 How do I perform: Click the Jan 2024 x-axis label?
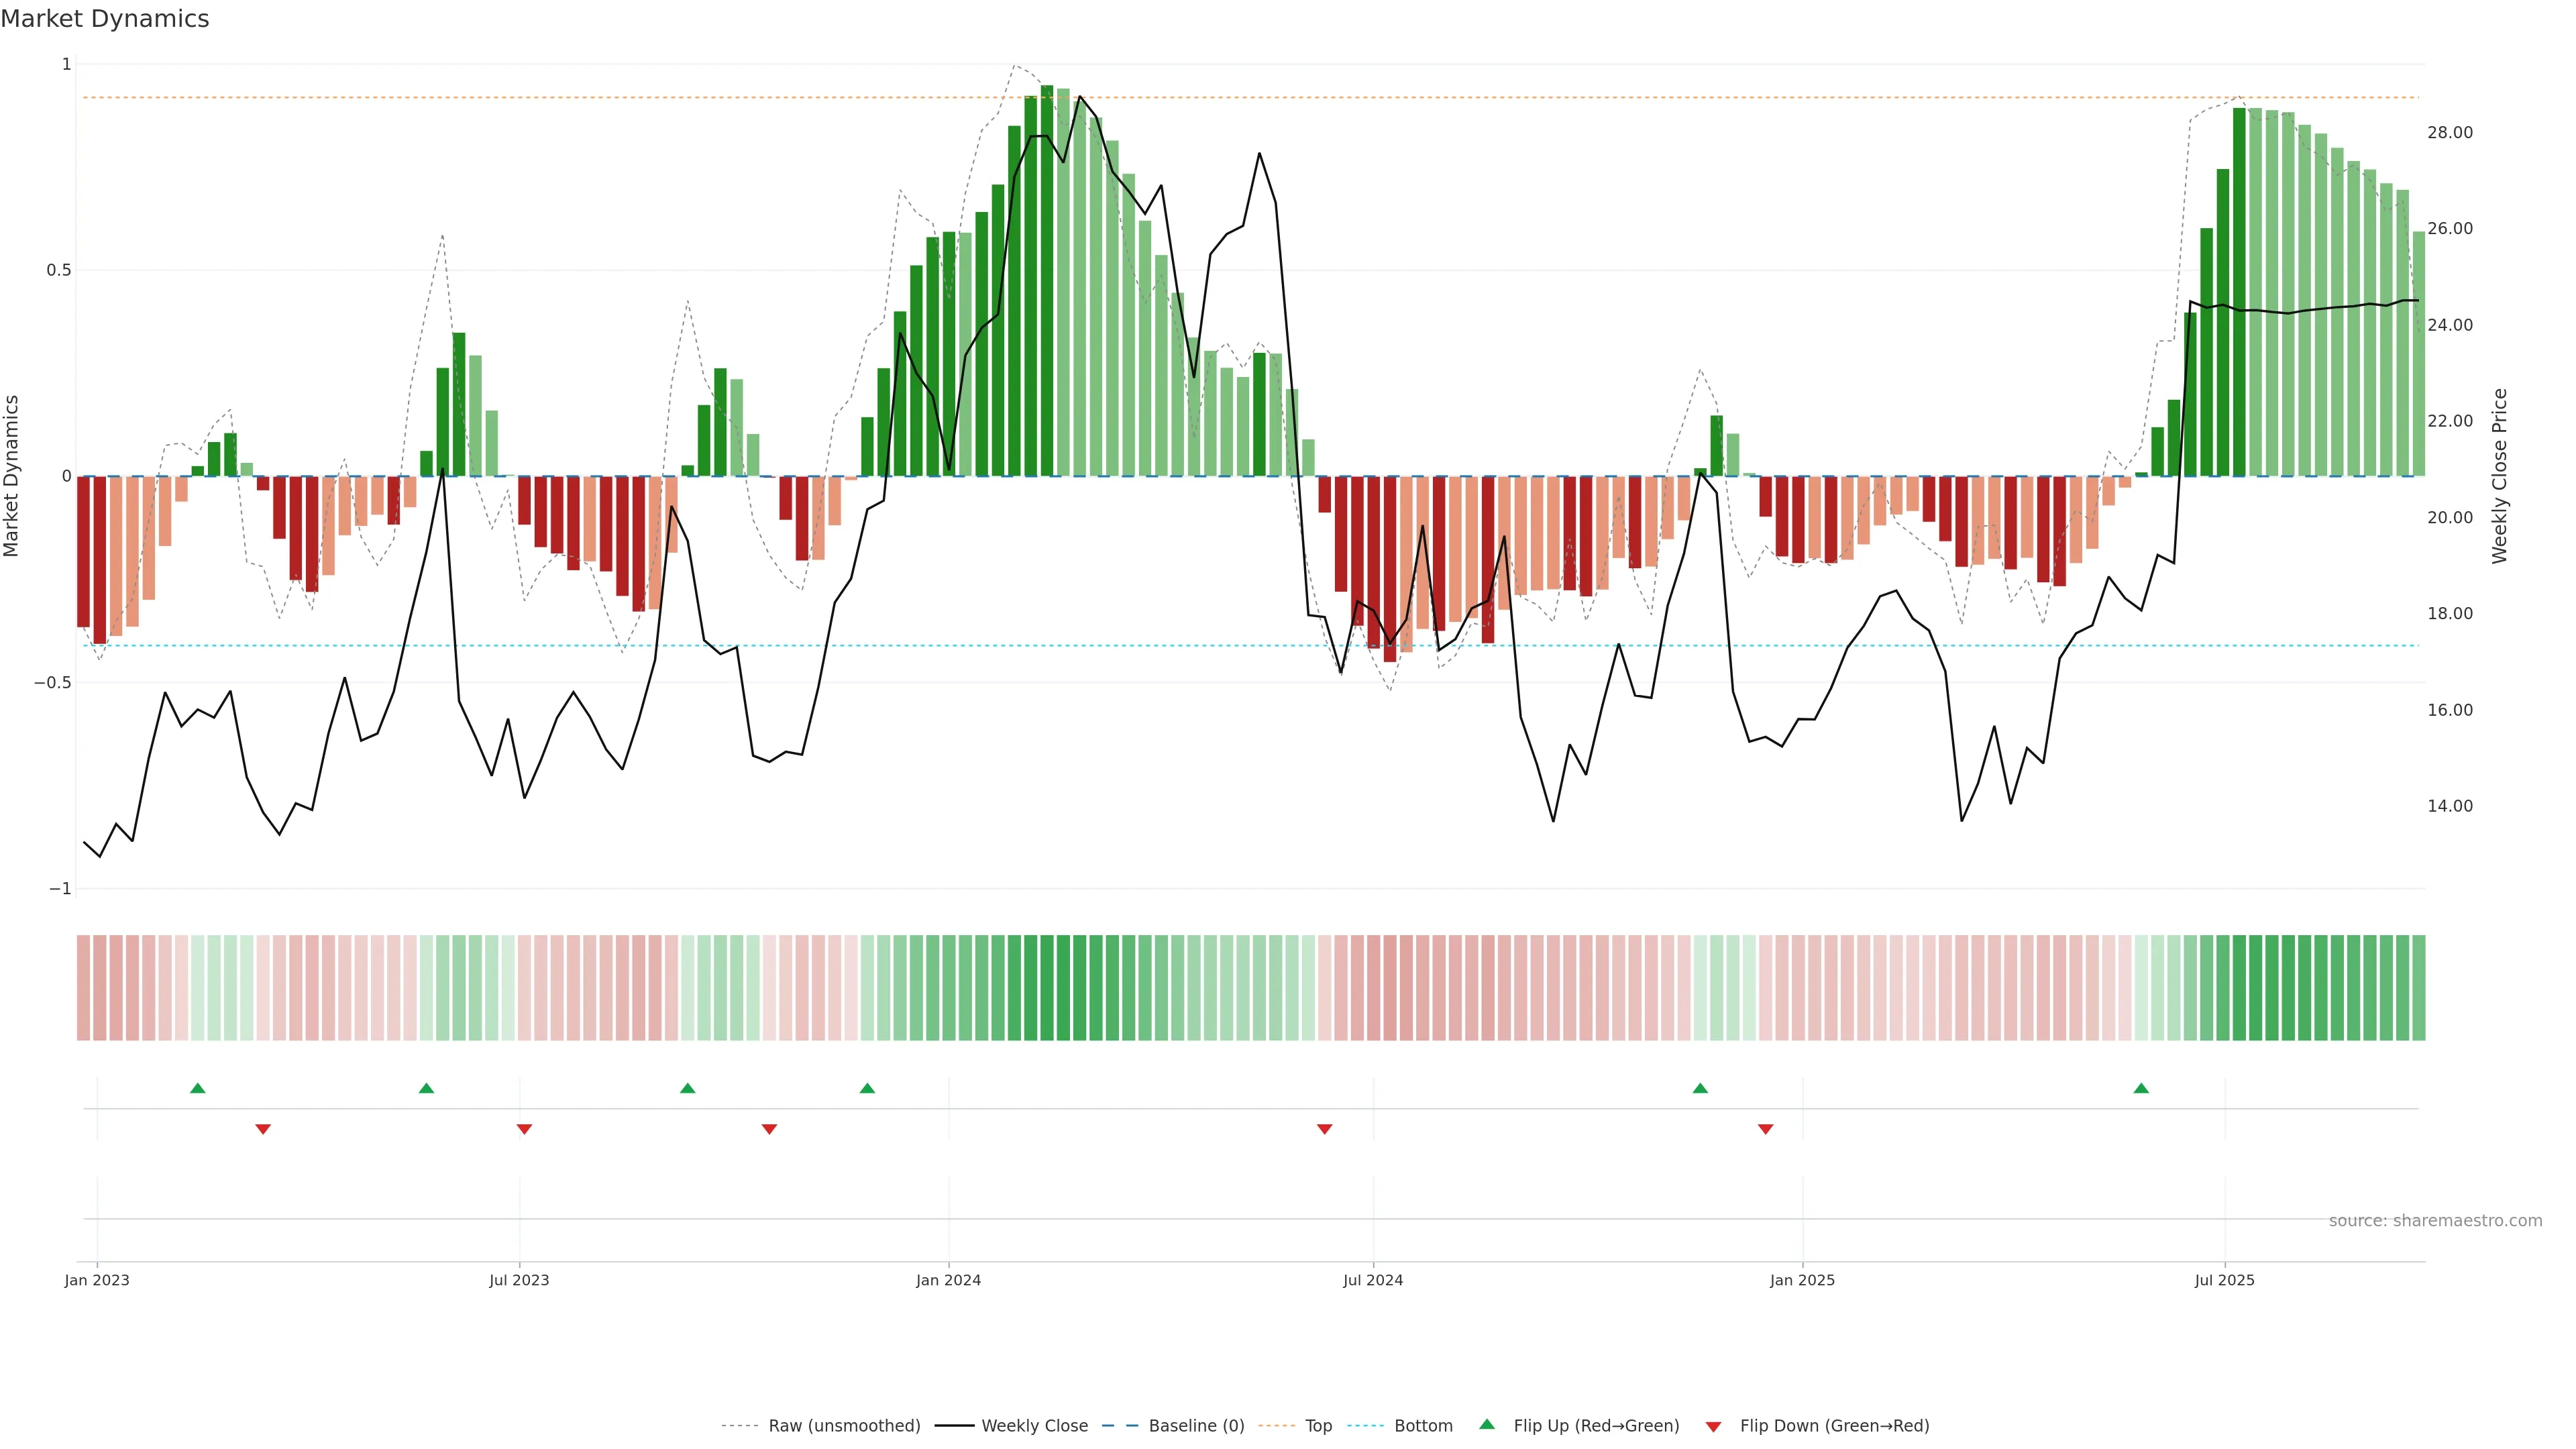[948, 1281]
